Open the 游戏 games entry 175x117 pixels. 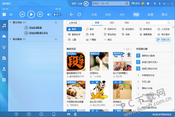pos(136,4)
